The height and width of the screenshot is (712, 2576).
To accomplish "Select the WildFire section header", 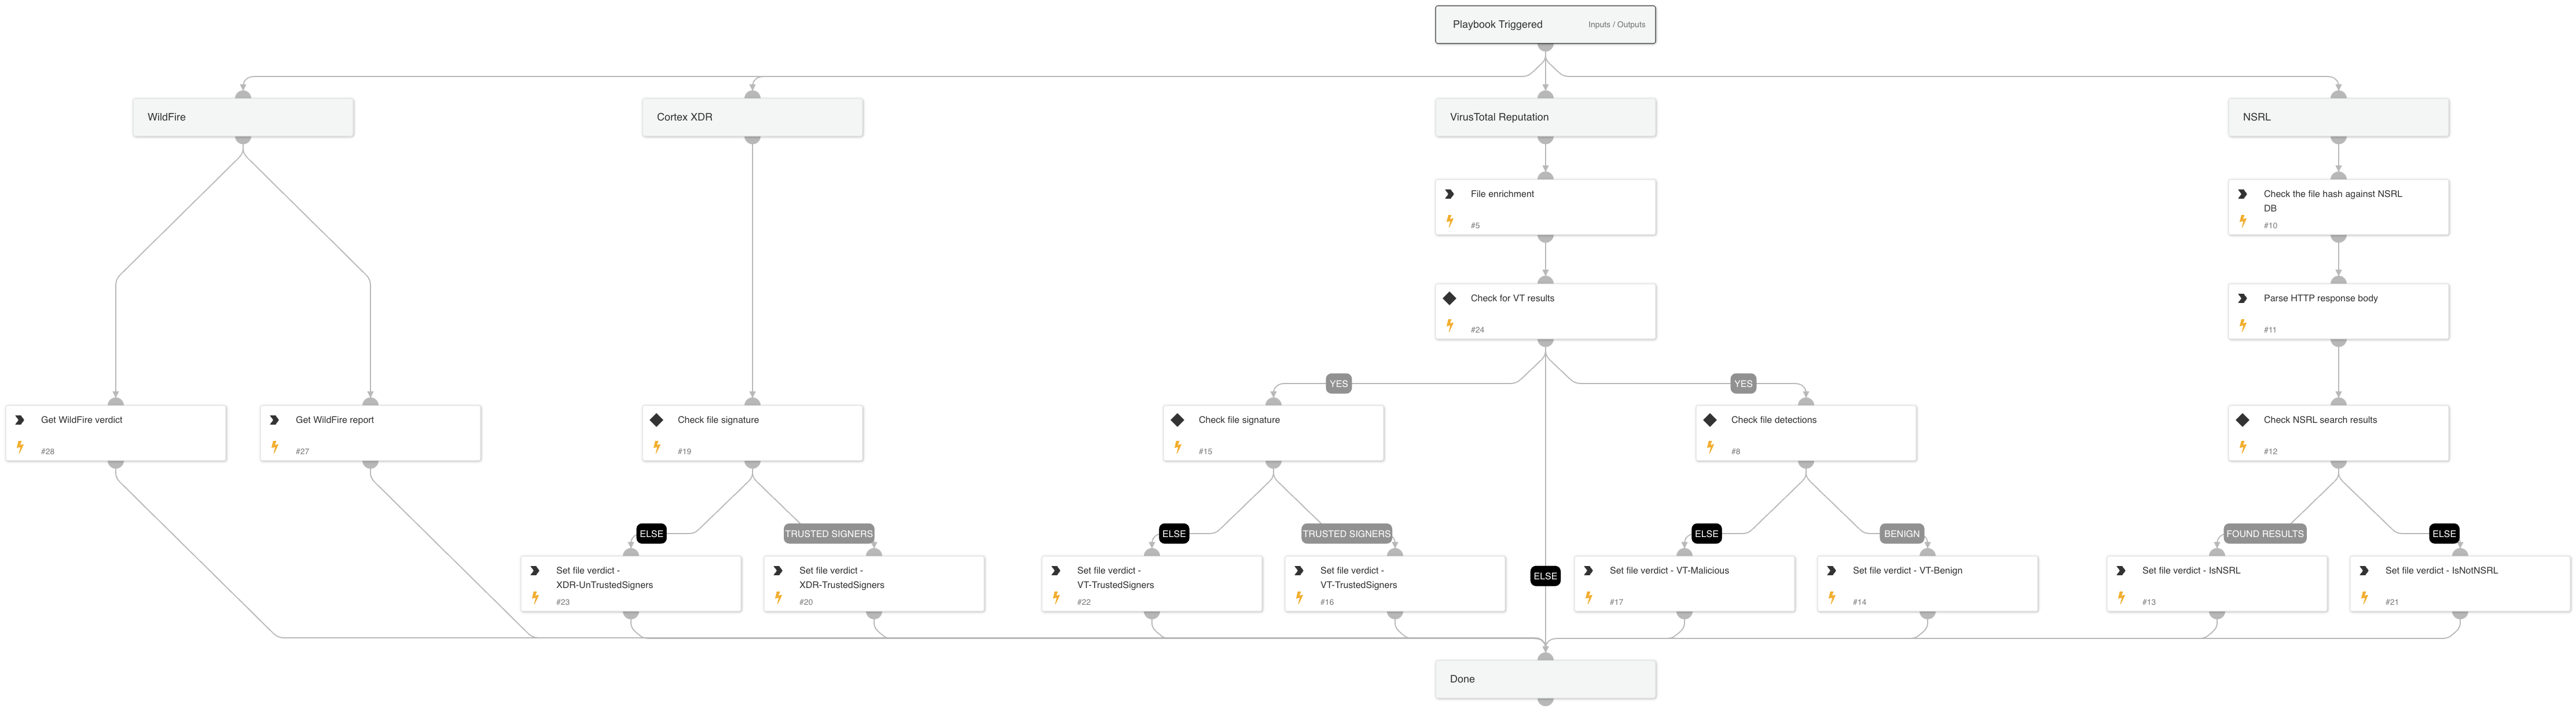I will click(x=243, y=117).
